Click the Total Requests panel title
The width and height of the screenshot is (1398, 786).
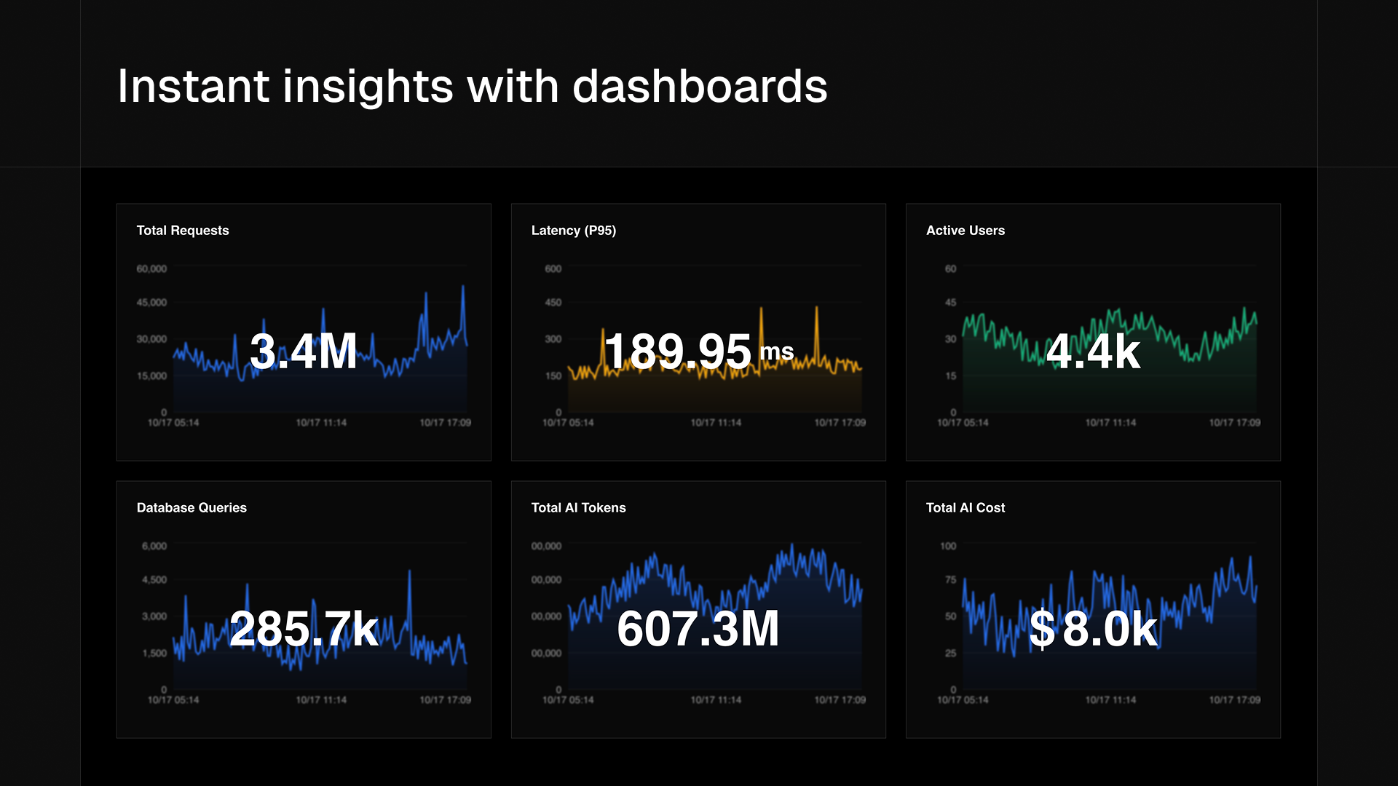(x=183, y=231)
